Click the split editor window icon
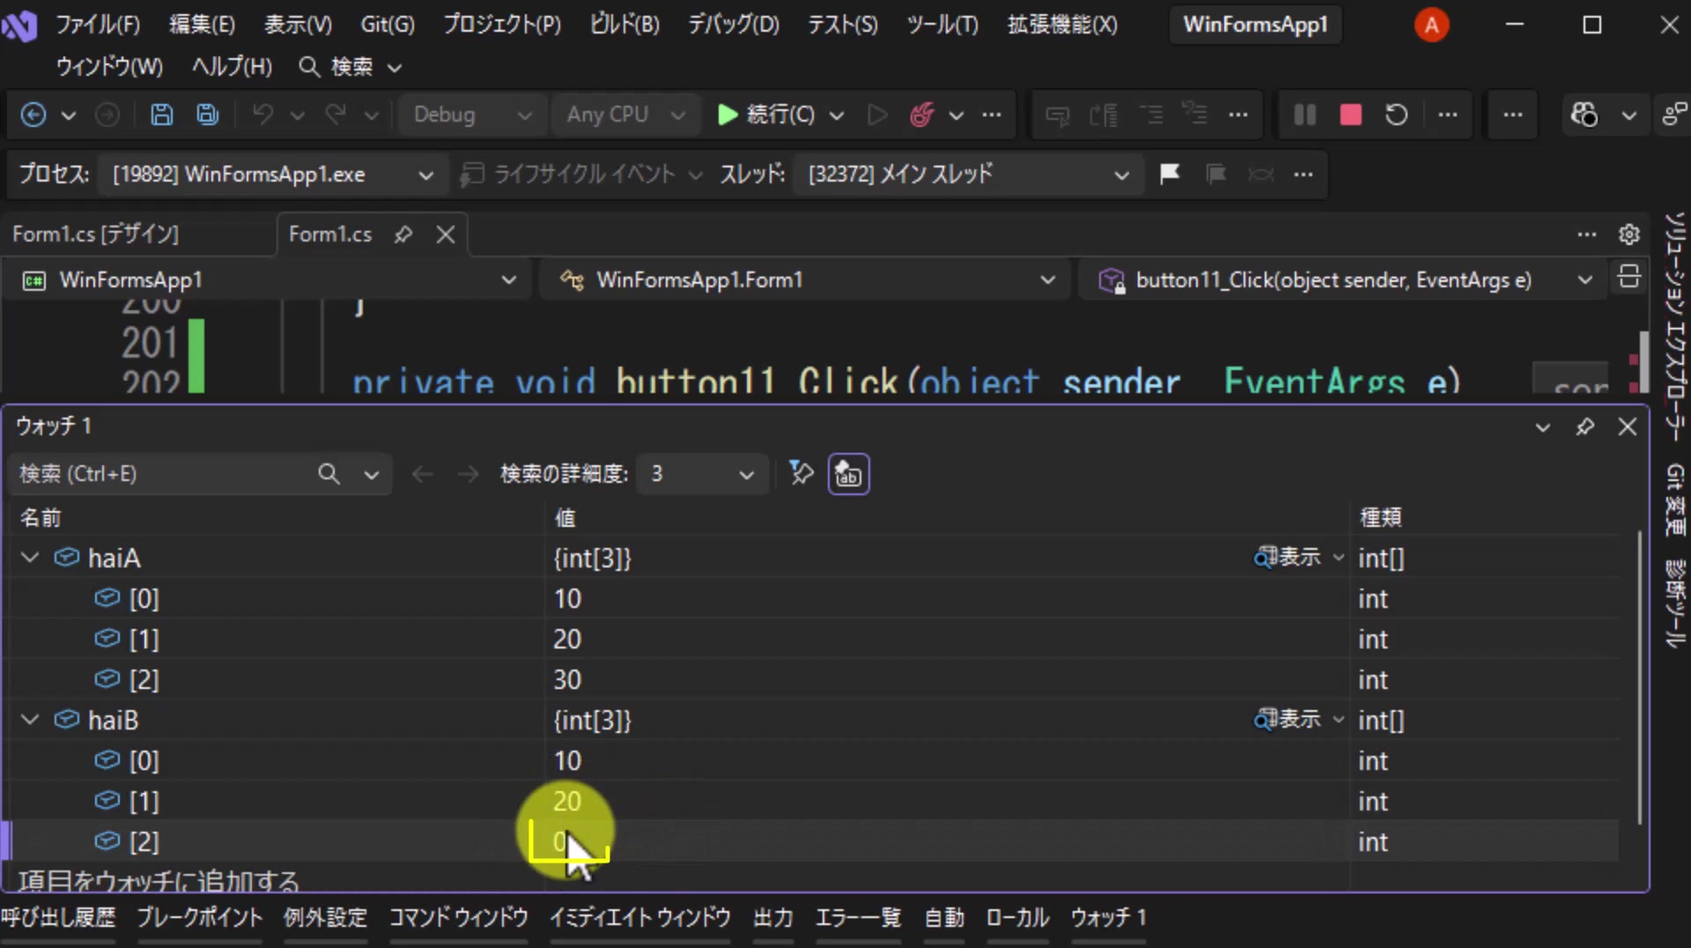The image size is (1691, 948). pos(1628,278)
